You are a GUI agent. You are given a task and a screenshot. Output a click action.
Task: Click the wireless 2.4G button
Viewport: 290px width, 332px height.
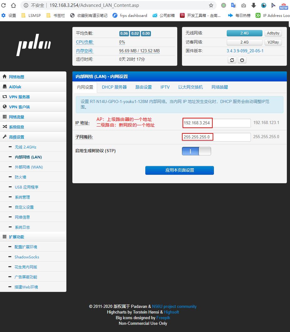pyautogui.click(x=245, y=33)
